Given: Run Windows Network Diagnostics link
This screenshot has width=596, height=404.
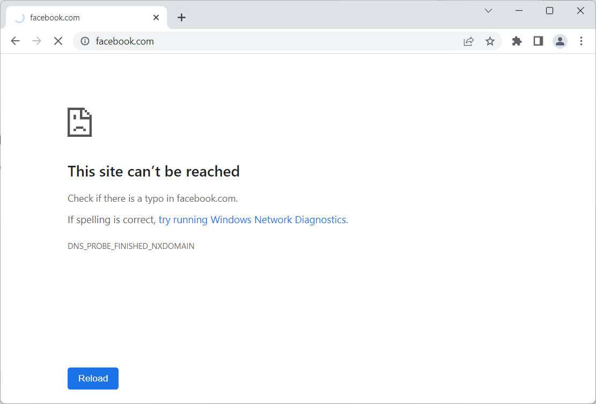Looking at the screenshot, I should pos(252,219).
